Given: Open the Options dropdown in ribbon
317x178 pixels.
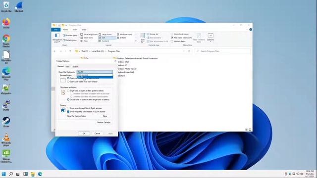Looking at the screenshot, I should pyautogui.click(x=211, y=38).
